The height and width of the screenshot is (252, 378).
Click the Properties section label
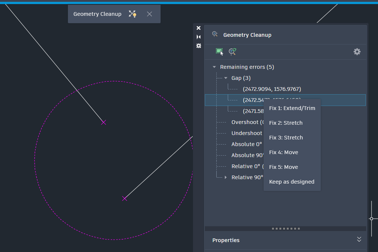tap(226, 240)
